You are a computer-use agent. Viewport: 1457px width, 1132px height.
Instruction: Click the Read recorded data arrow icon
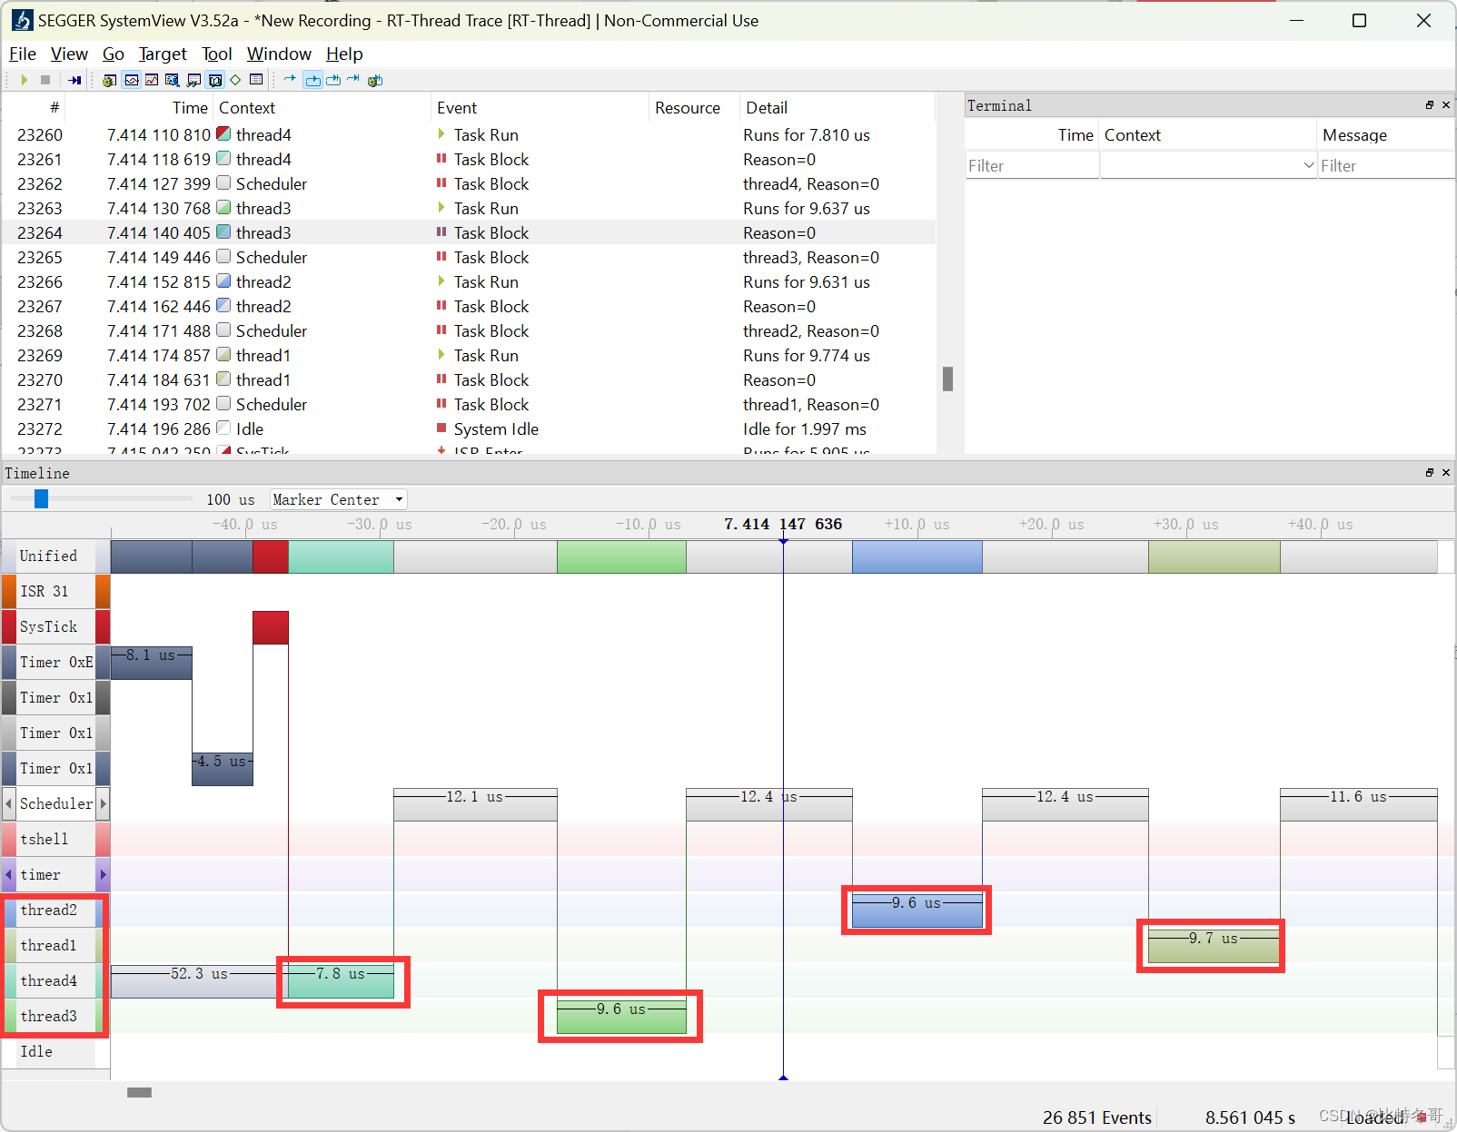[x=74, y=80]
